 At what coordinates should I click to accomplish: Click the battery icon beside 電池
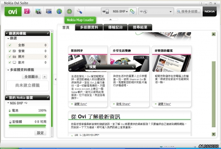(10, 111)
